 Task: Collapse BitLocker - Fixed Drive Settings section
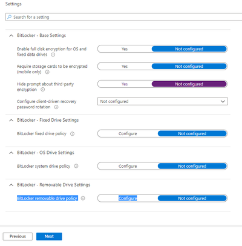point(11,120)
